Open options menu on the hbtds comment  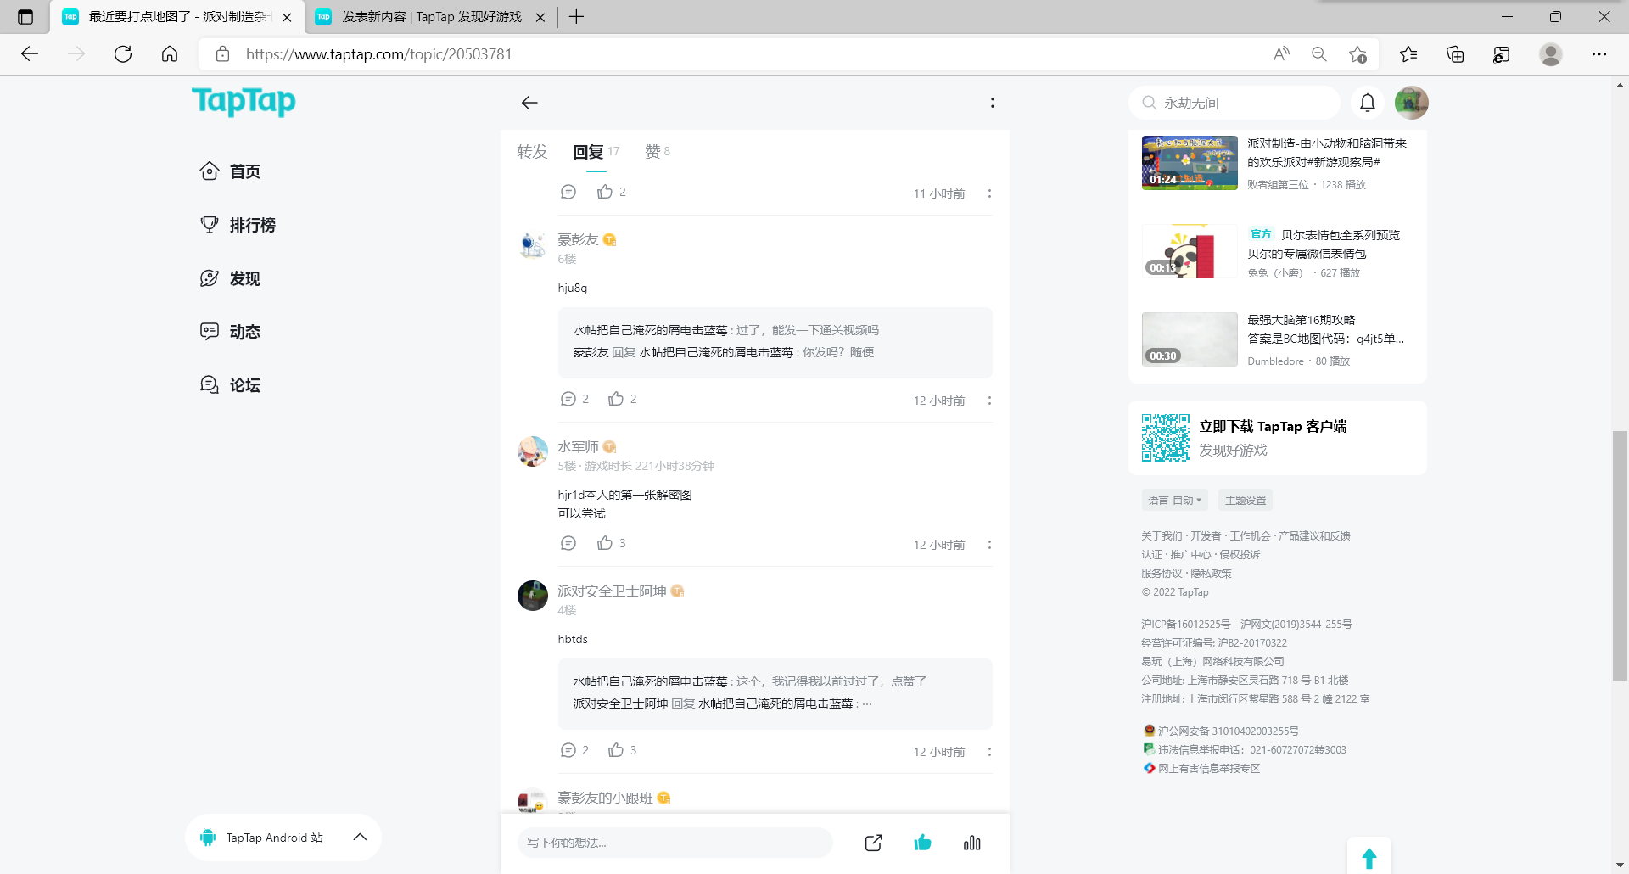pyautogui.click(x=989, y=752)
